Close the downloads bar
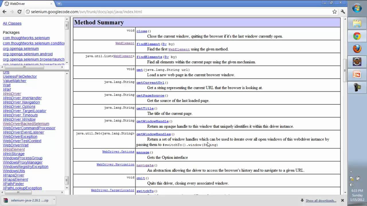Screen dimensions: 367x206 point(342,201)
